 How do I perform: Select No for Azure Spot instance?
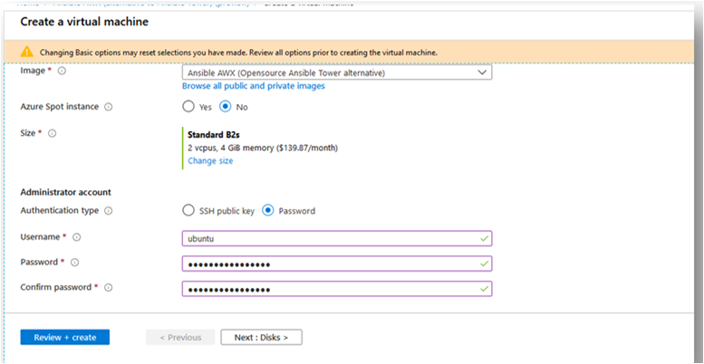click(225, 107)
